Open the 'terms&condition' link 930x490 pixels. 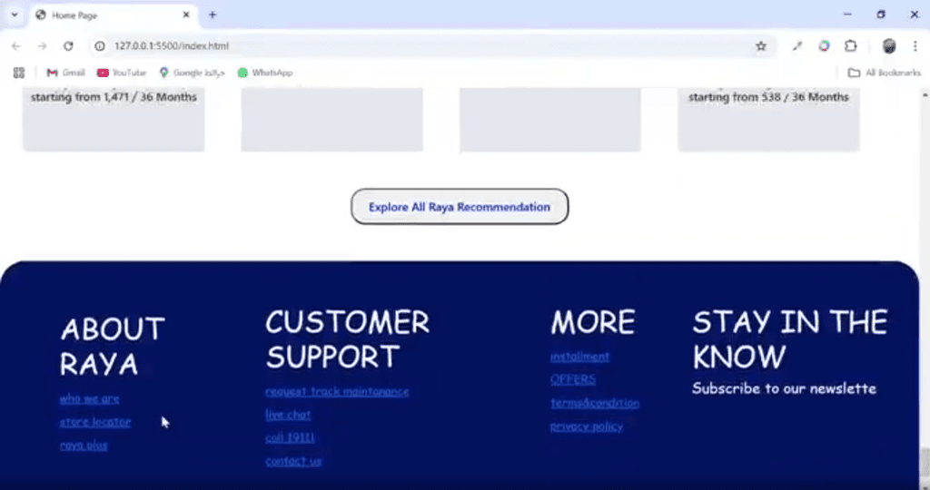pyautogui.click(x=595, y=403)
